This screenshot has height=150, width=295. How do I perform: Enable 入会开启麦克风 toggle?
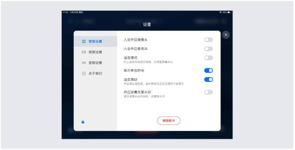pyautogui.click(x=208, y=49)
